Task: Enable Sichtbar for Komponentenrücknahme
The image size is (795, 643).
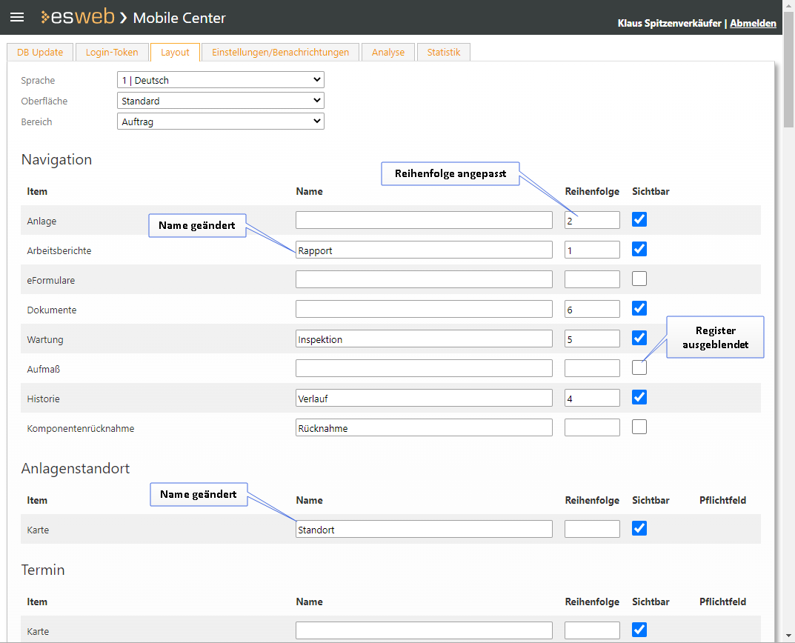Action: pos(639,427)
